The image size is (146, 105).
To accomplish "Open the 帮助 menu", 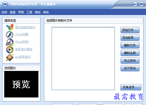I will [x=46, y=12].
